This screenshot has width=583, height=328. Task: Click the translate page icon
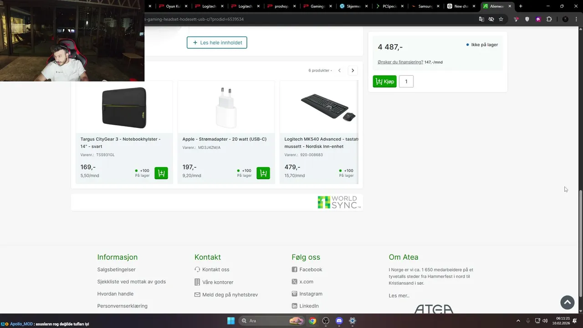(481, 19)
